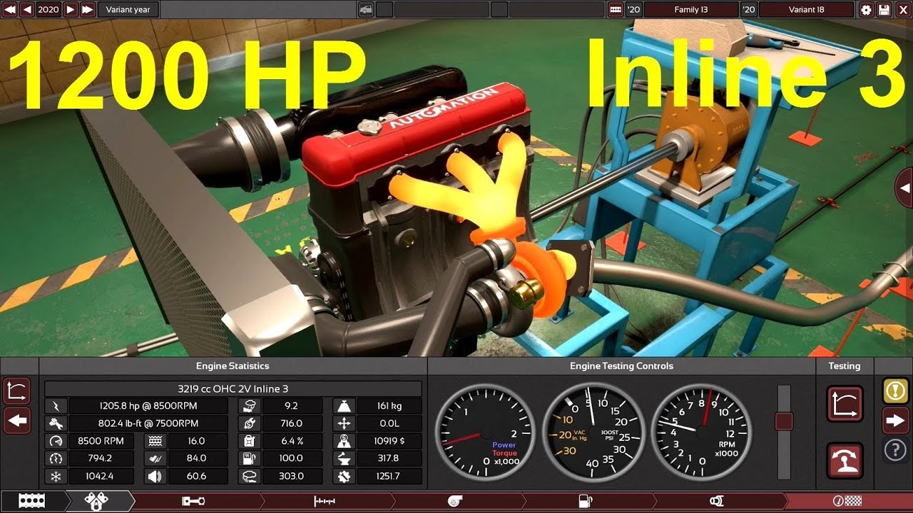The image size is (913, 513).
Task: Click the snowflake cooling stat icon
Action: pos(56,476)
